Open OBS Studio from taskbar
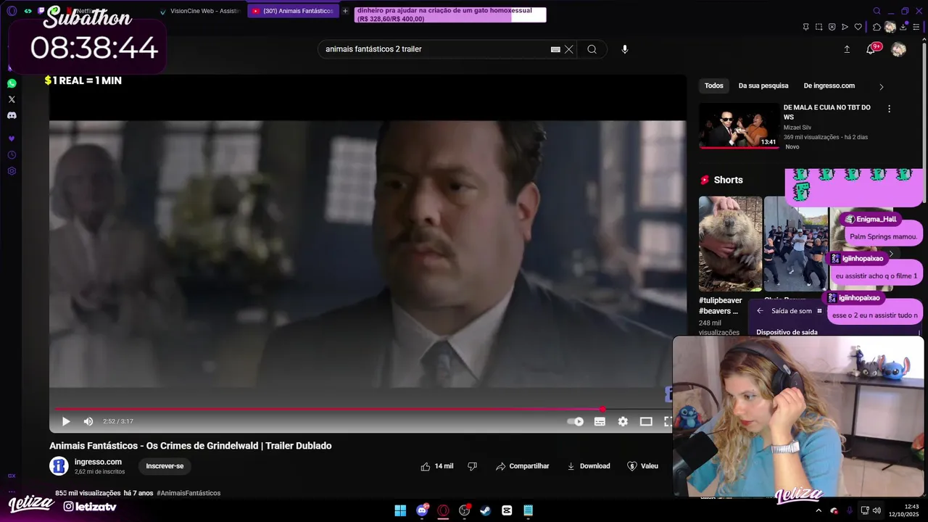This screenshot has width=928, height=522. click(465, 510)
